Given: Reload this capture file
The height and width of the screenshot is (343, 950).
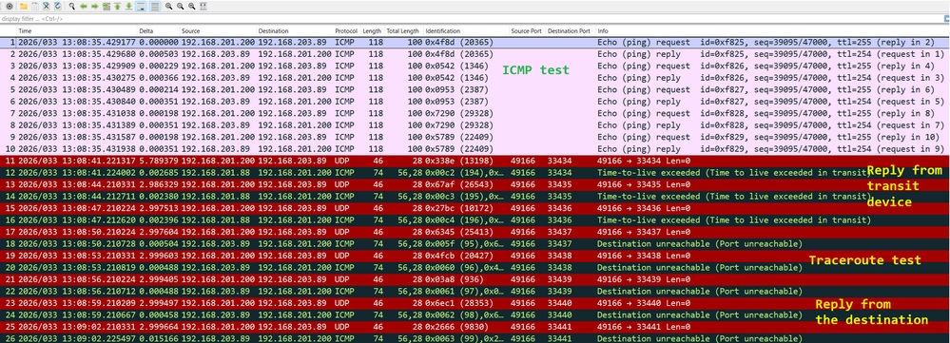Looking at the screenshot, I should coord(58,6).
